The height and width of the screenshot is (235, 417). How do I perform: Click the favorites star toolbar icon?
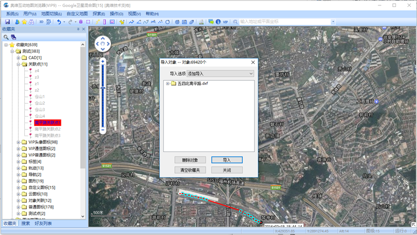(x=24, y=22)
